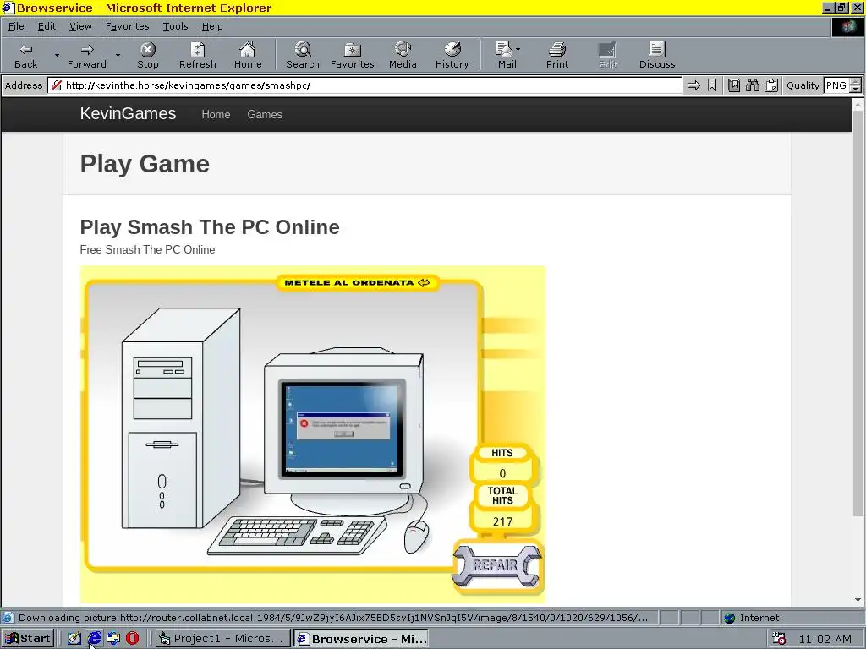Hit the mouse in the game
This screenshot has height=649, width=866.
(x=416, y=537)
